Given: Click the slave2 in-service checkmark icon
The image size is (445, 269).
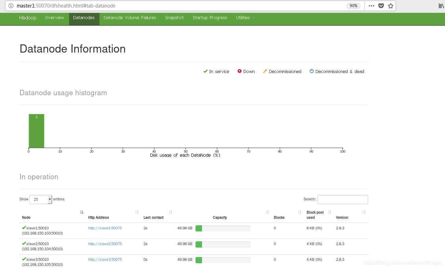Looking at the screenshot, I should (24, 243).
